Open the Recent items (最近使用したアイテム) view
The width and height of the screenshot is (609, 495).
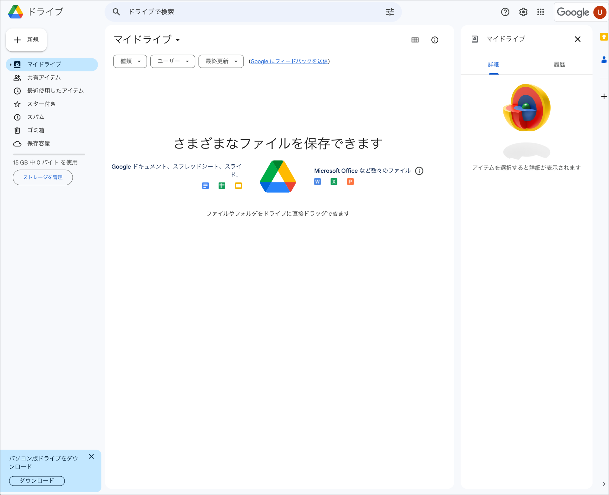coord(55,90)
